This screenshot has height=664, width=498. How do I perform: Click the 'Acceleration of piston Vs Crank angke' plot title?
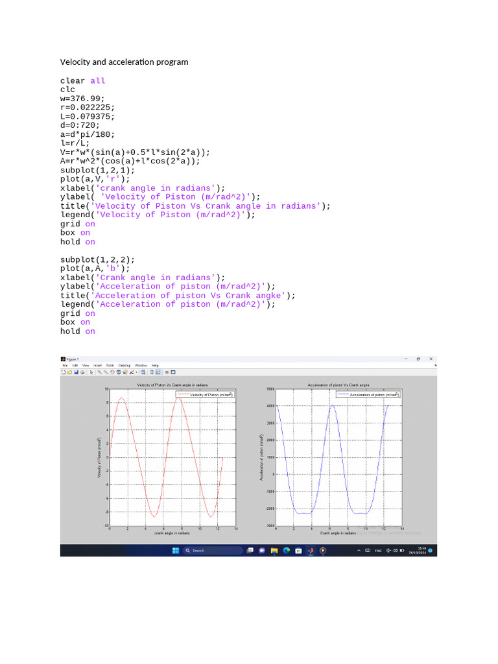pyautogui.click(x=338, y=385)
